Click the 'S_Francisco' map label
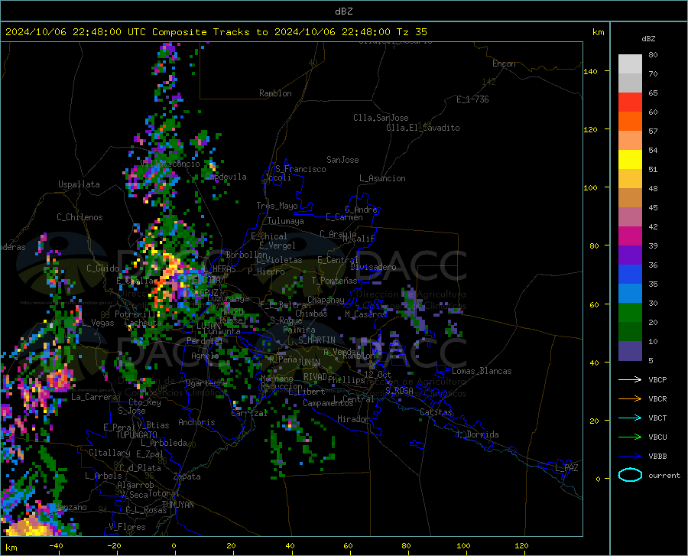 click(300, 169)
